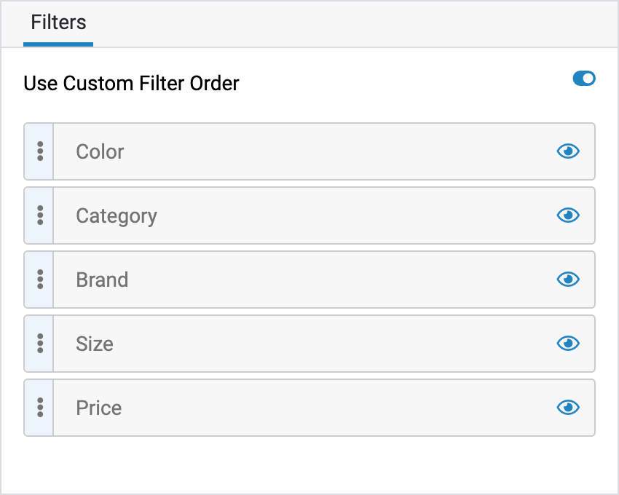619x495 pixels.
Task: Hide the Category filter
Action: pos(568,215)
